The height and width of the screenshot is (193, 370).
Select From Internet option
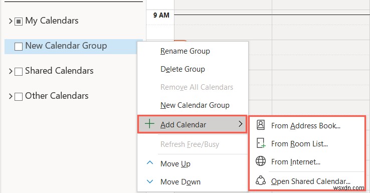307,162
